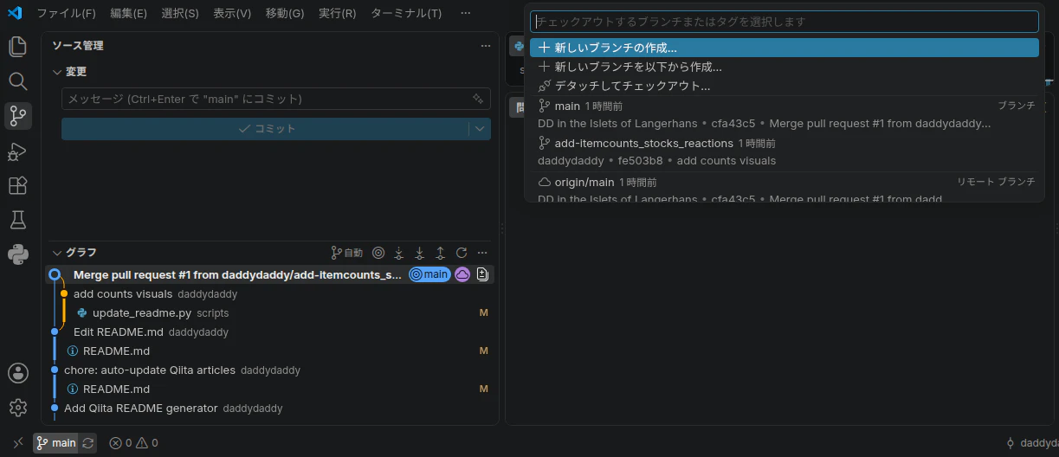This screenshot has width=1059, height=457.
Task: Synchronize changes in status bar
Action: [88, 442]
